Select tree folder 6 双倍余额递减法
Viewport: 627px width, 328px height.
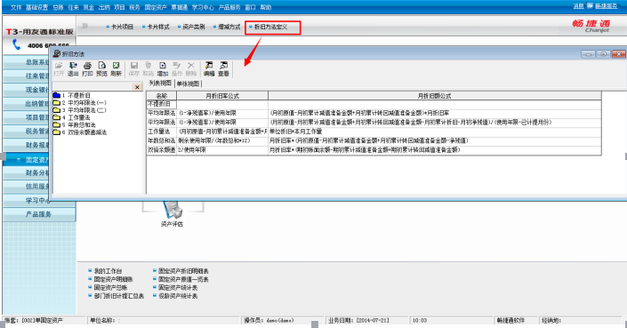click(79, 132)
